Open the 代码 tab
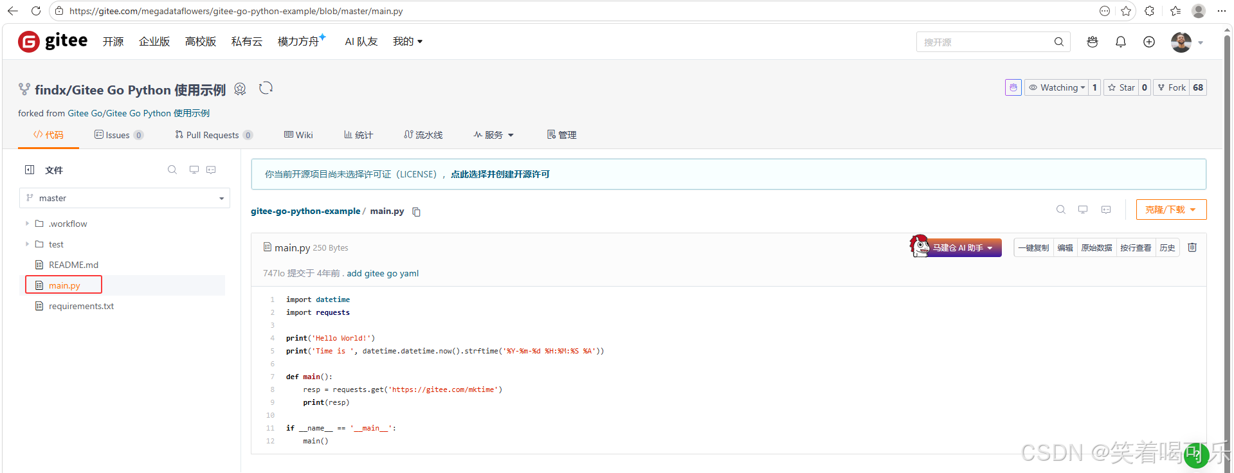Screen dimensions: 1234x473 [x=48, y=135]
